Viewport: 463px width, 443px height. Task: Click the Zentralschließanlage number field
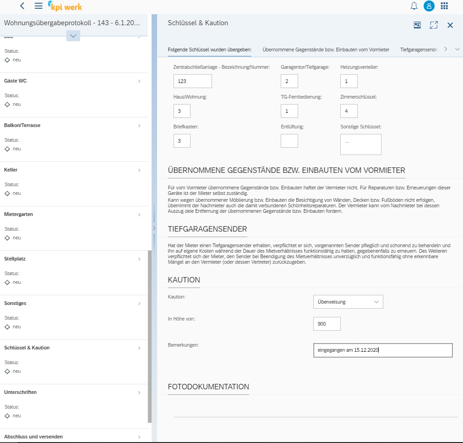pyautogui.click(x=192, y=81)
